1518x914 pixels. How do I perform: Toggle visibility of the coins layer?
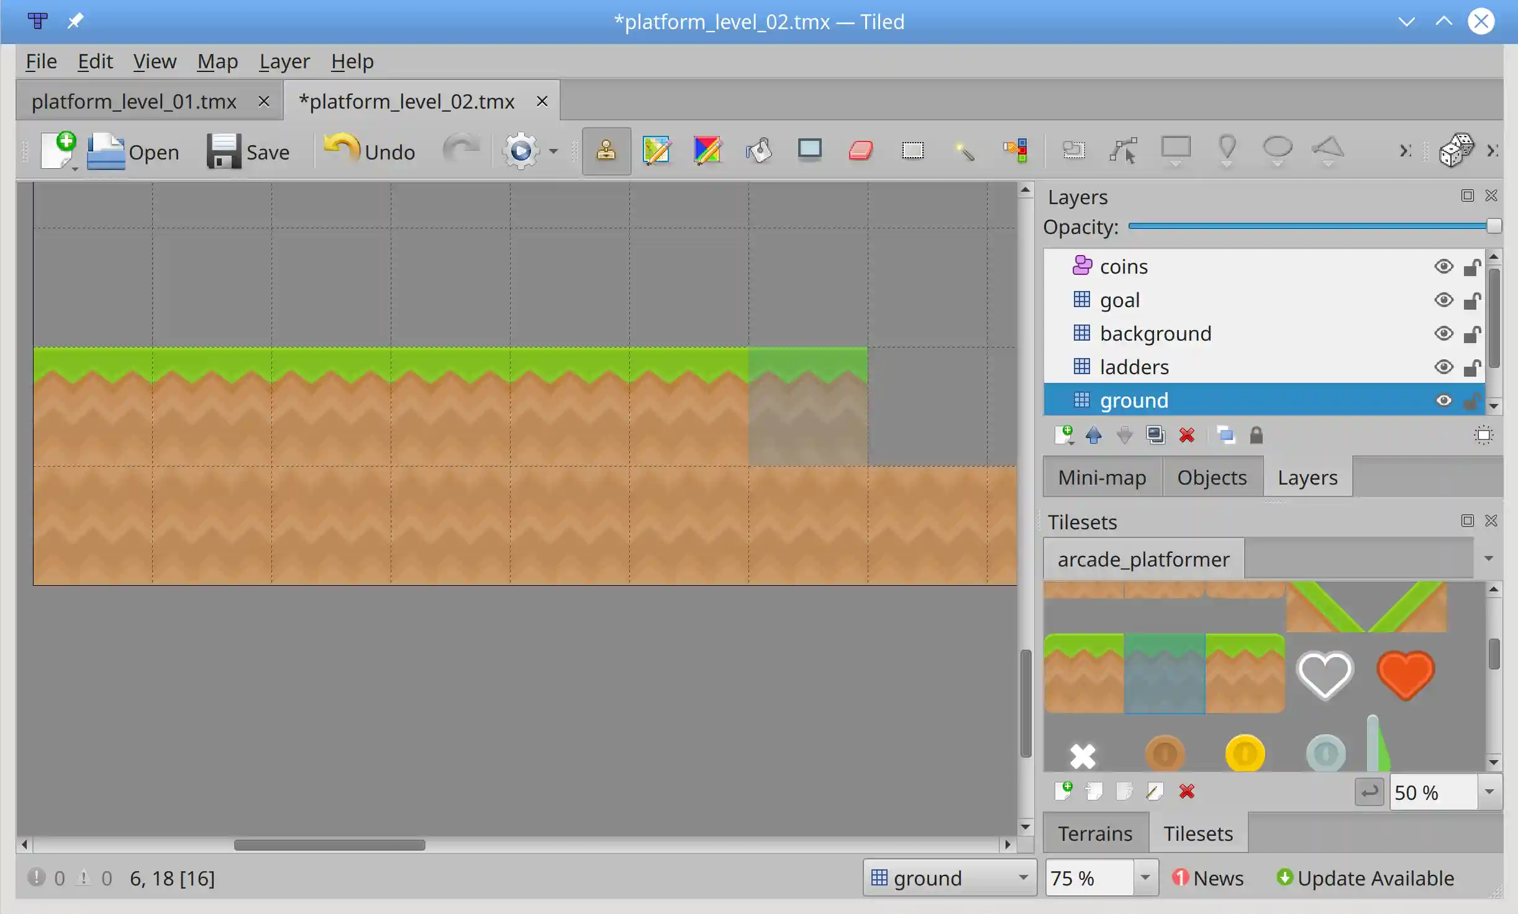pos(1444,266)
